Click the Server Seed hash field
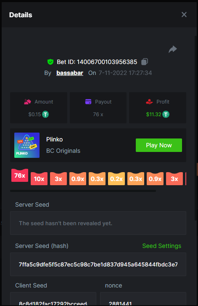 (98, 264)
